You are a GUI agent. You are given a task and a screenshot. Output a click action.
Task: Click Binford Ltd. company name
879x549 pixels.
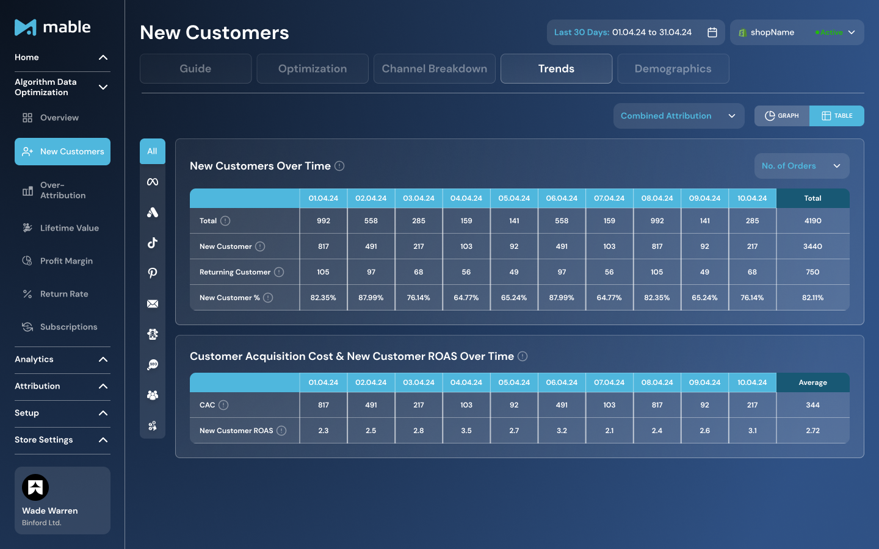42,523
